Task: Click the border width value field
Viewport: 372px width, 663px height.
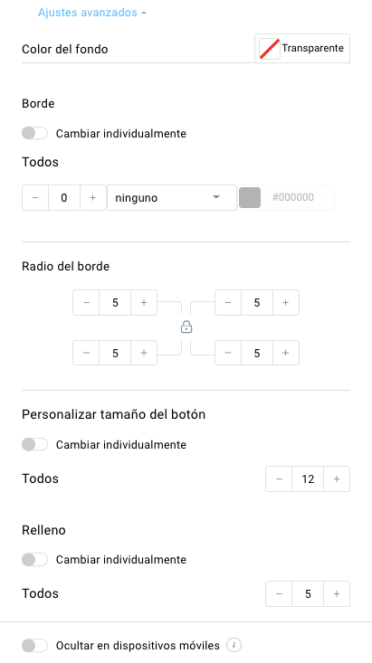Action: [x=64, y=197]
